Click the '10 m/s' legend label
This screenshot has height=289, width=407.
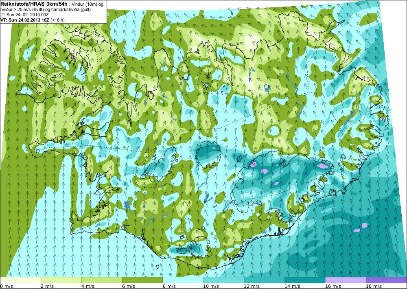pos(211,286)
